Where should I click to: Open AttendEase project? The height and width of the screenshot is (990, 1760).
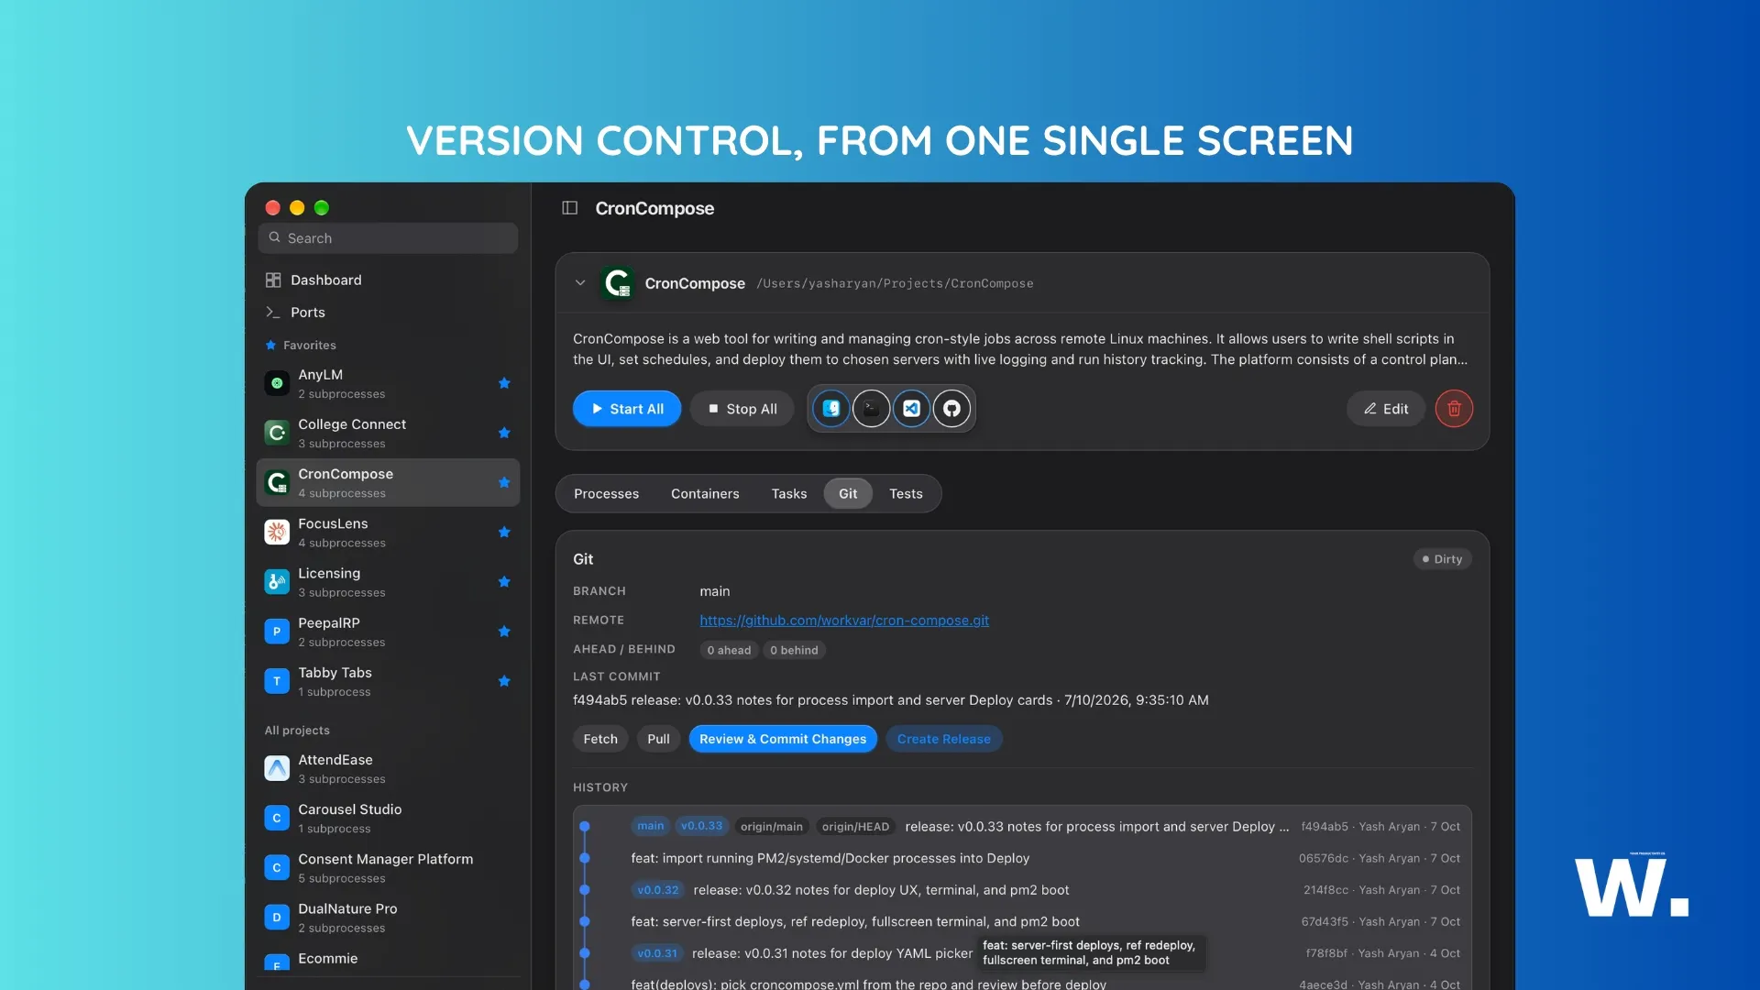pos(388,768)
